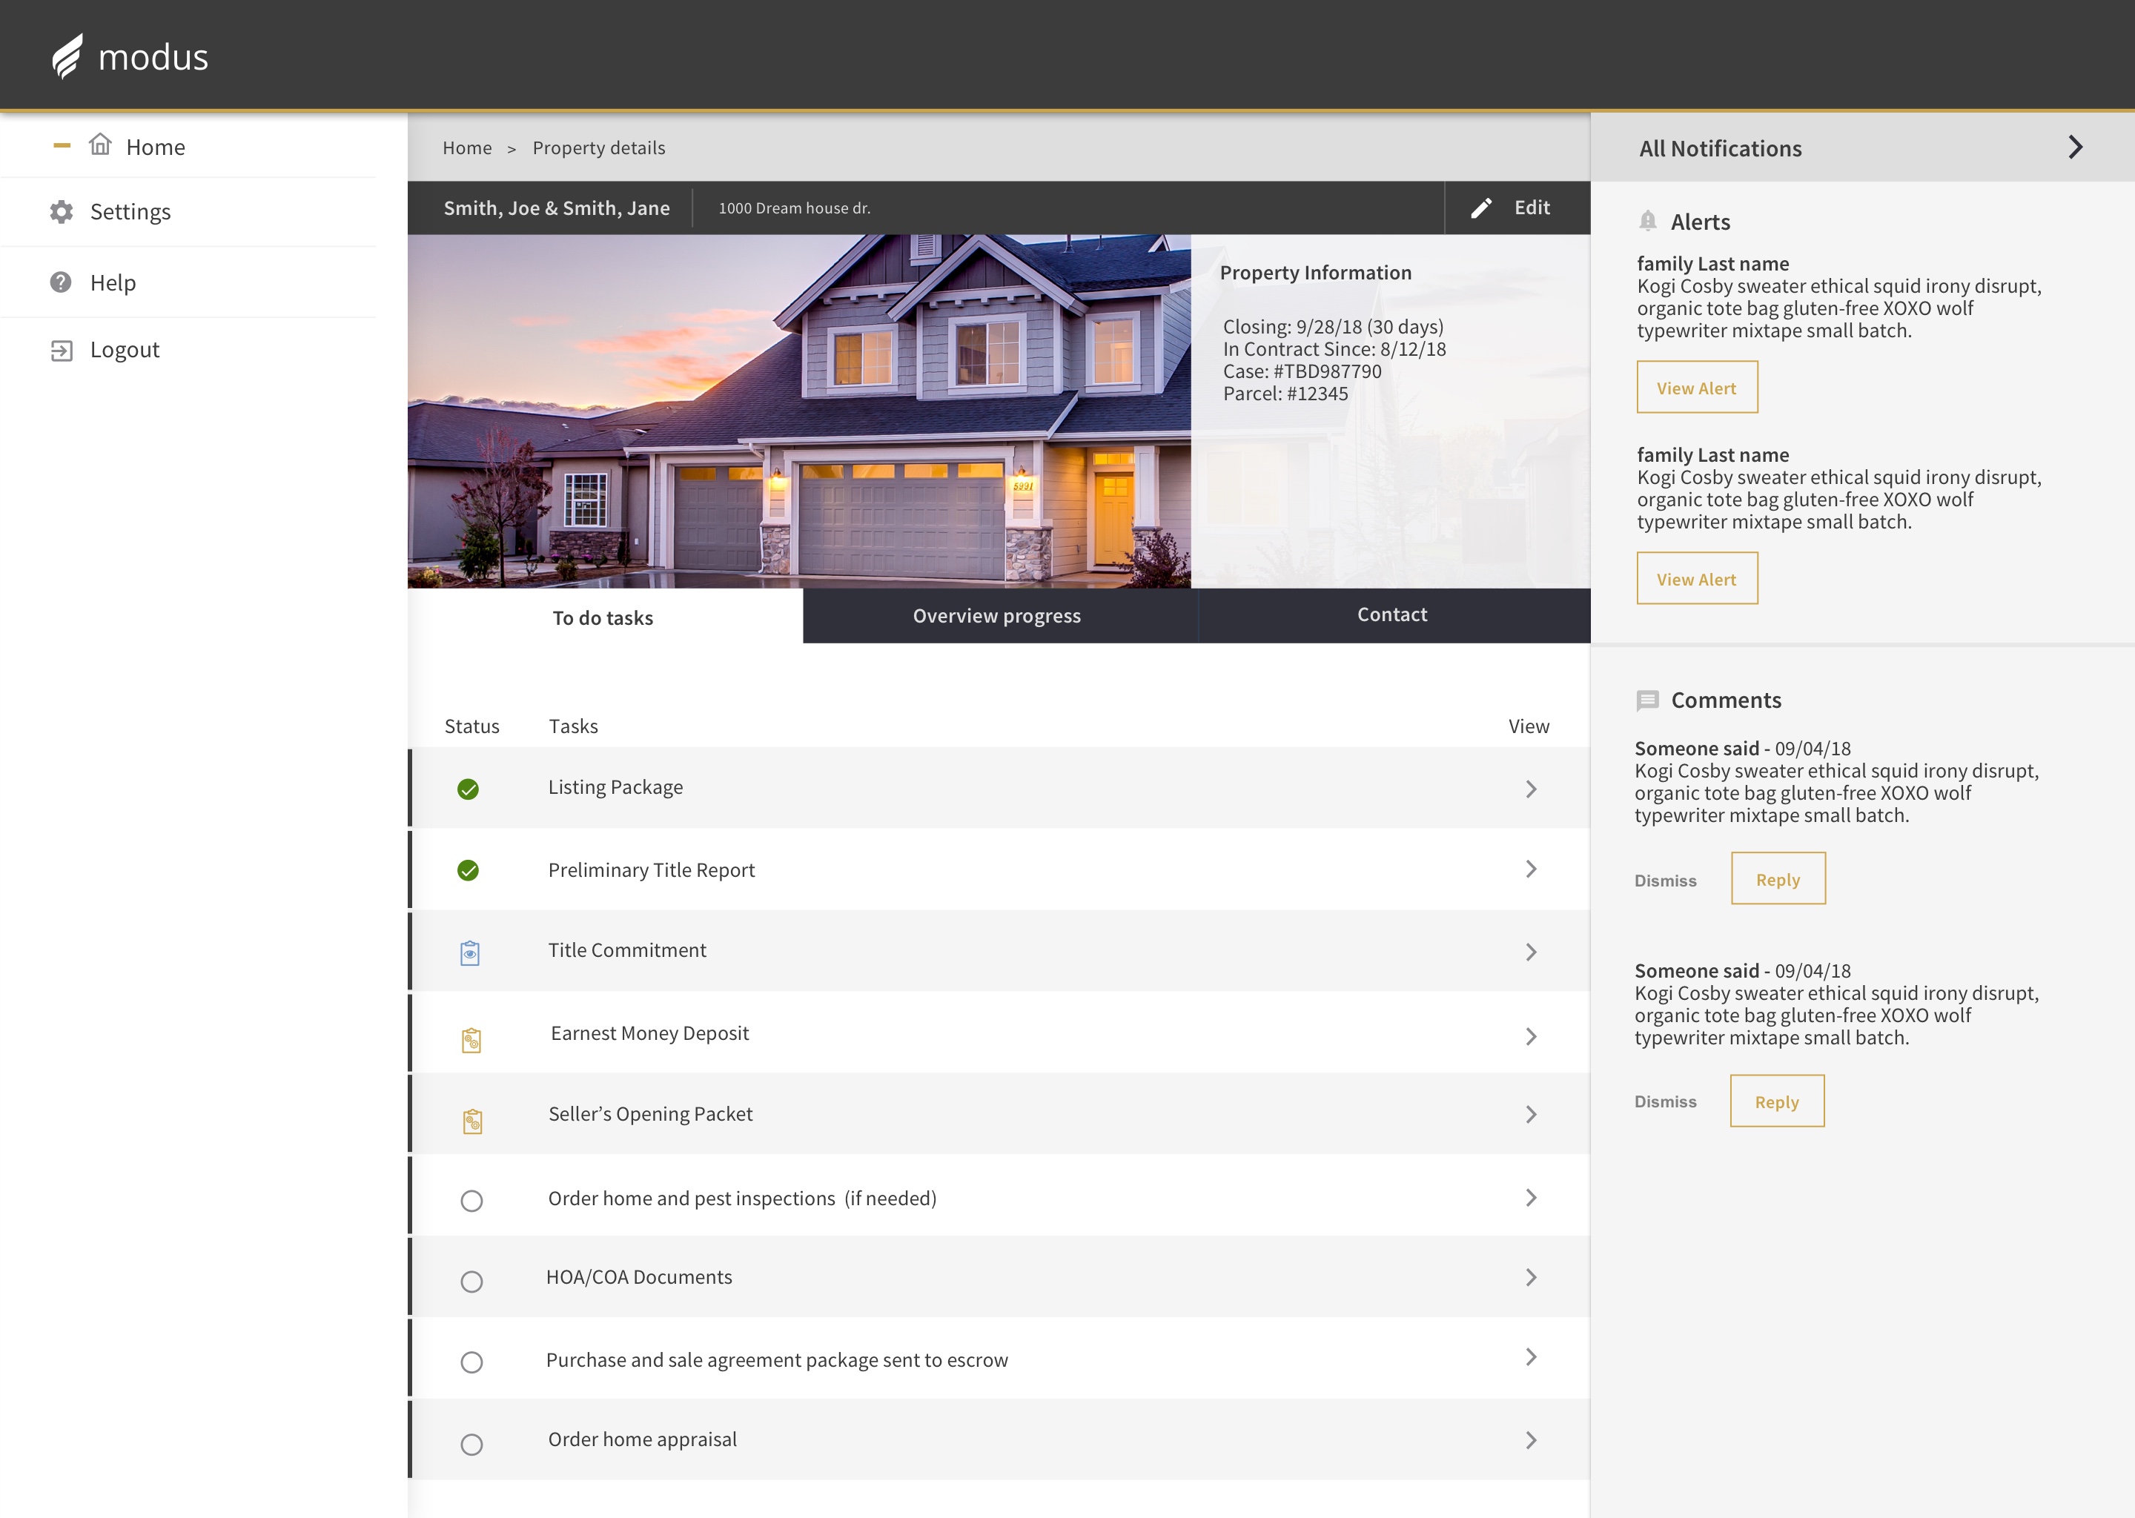This screenshot has width=2135, height=1518.
Task: Switch to the Contact tab
Action: [x=1393, y=614]
